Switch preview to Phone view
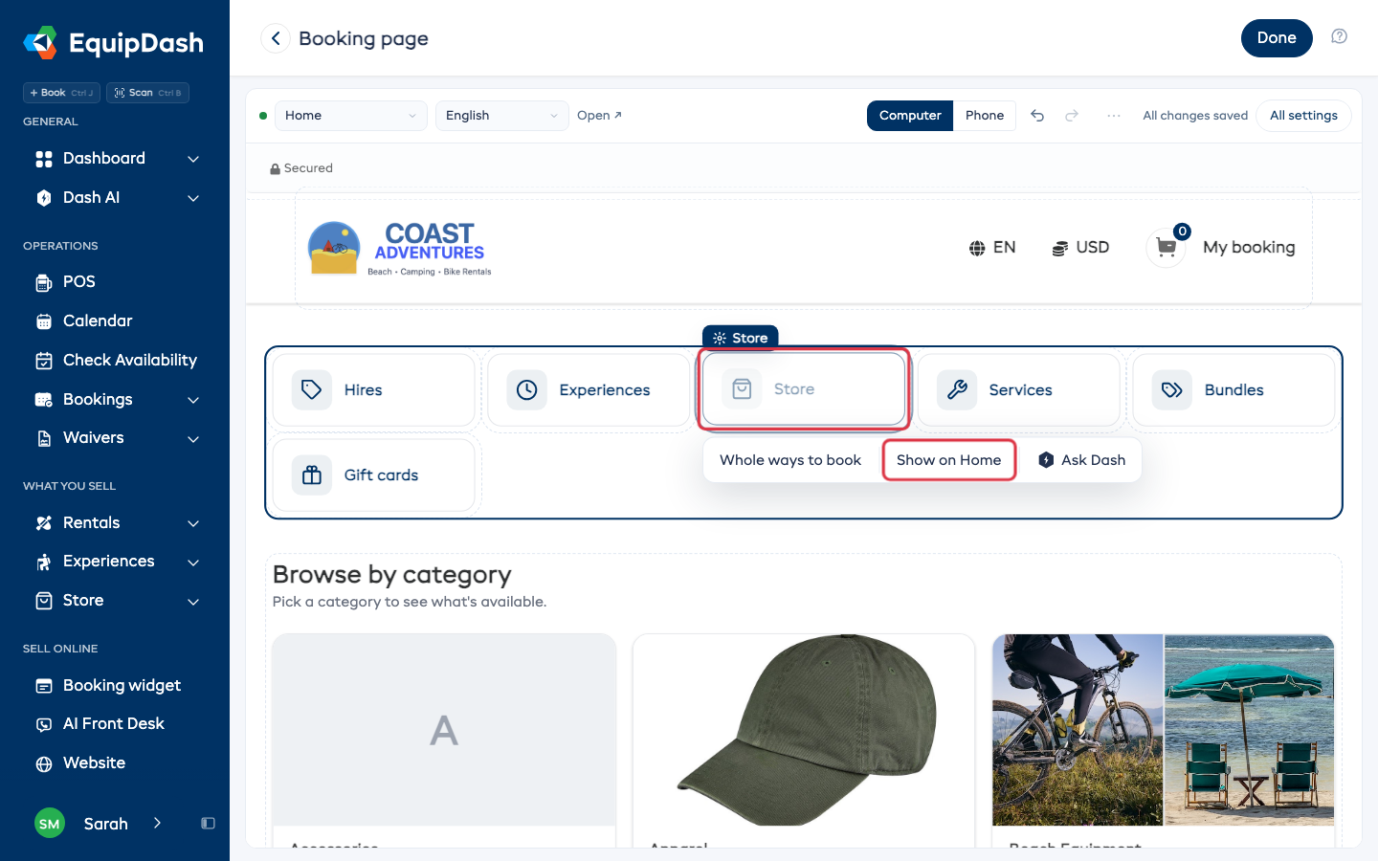 click(985, 116)
